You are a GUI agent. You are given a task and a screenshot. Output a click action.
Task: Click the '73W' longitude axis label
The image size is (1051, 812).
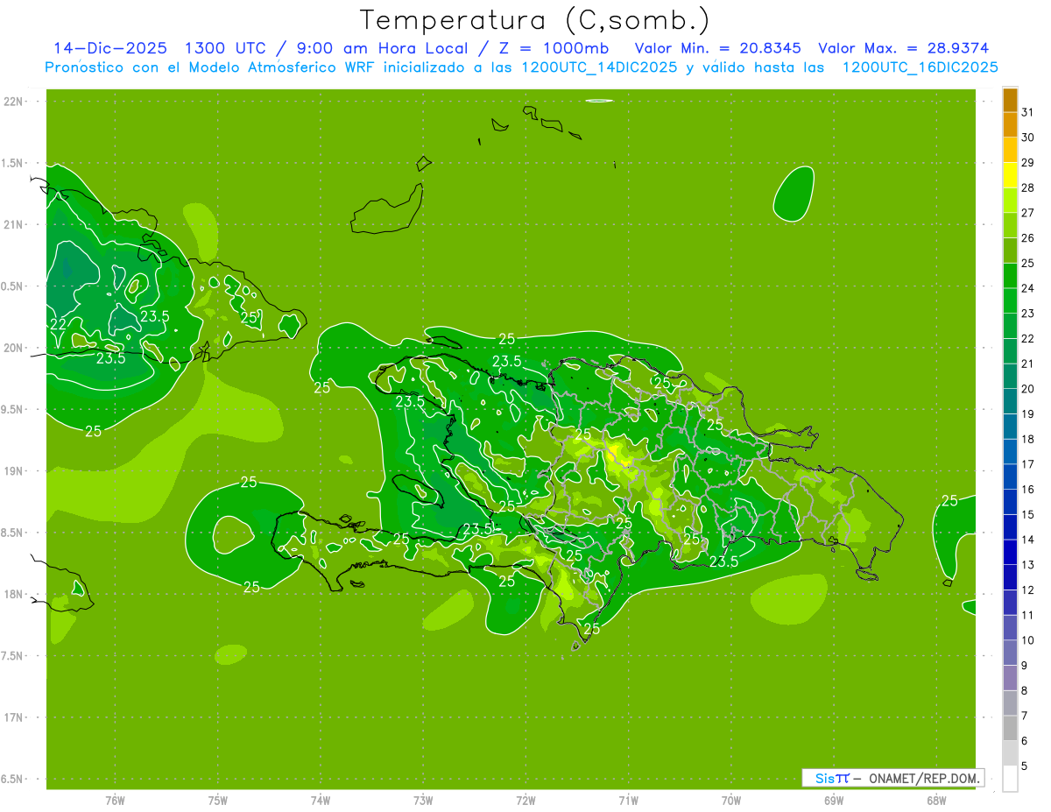(x=423, y=800)
